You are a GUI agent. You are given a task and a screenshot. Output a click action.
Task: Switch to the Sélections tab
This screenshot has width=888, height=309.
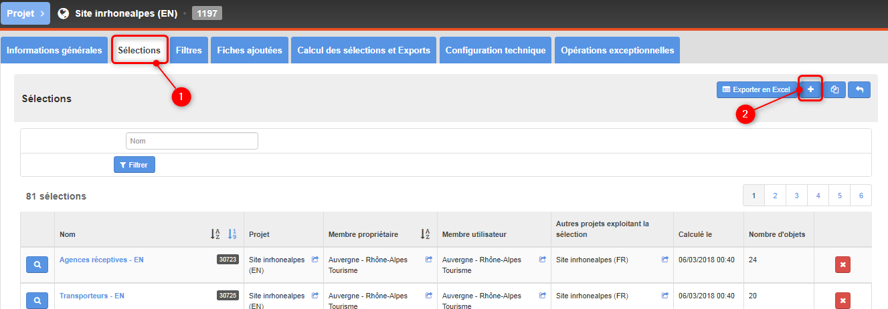(x=139, y=50)
